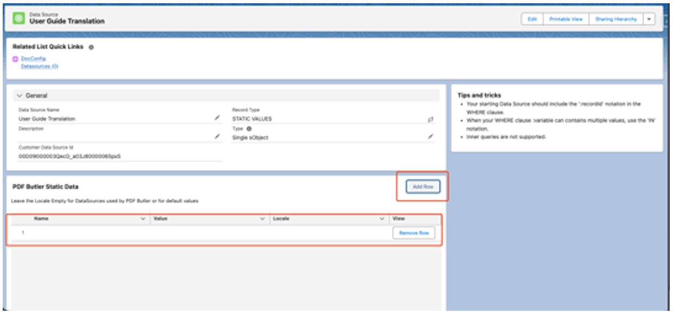This screenshot has width=673, height=313.
Task: Open the Locale column dropdown menu
Action: coord(382,219)
